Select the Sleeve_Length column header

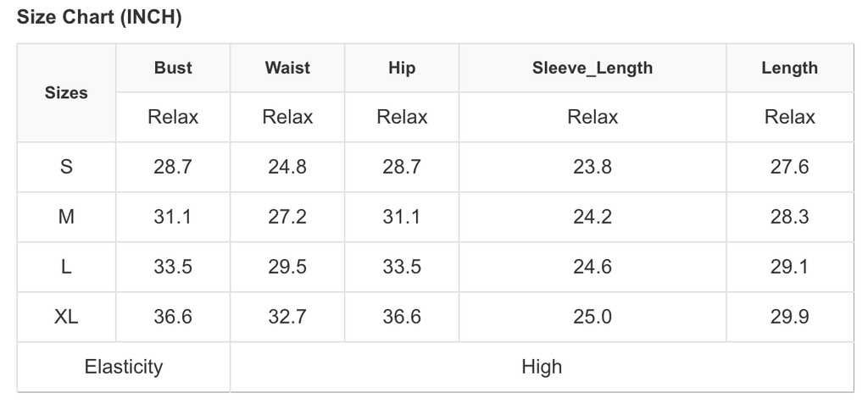(593, 69)
